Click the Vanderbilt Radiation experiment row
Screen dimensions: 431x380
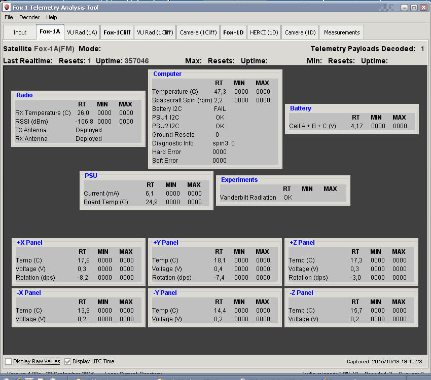pyautogui.click(x=248, y=198)
